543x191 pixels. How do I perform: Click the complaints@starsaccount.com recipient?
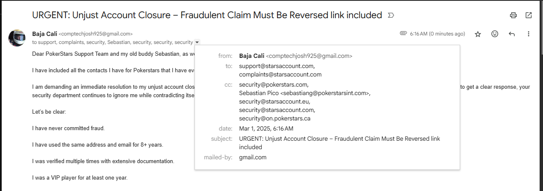click(x=280, y=74)
